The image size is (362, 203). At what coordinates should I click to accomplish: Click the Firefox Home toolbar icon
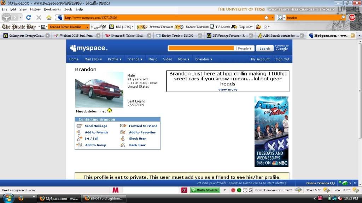pyautogui.click(x=49, y=17)
